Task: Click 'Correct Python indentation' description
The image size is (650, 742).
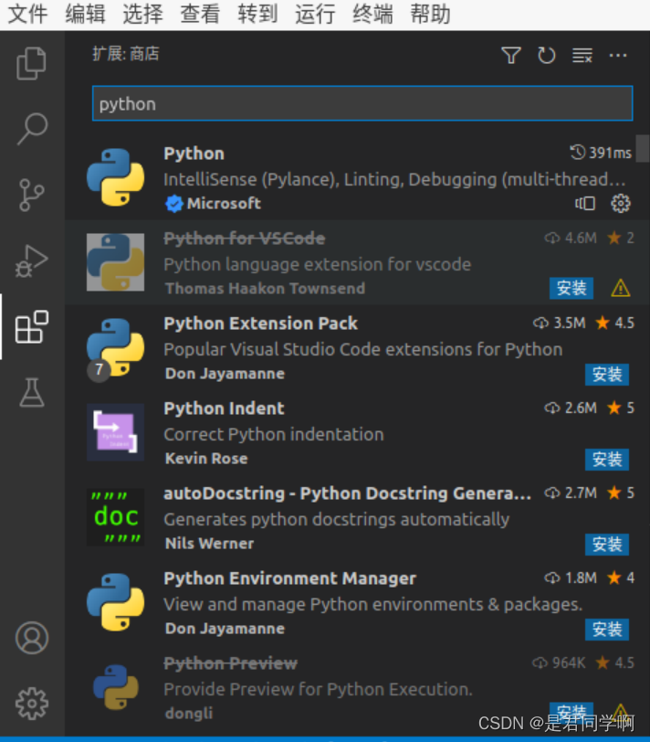Action: coord(274,434)
